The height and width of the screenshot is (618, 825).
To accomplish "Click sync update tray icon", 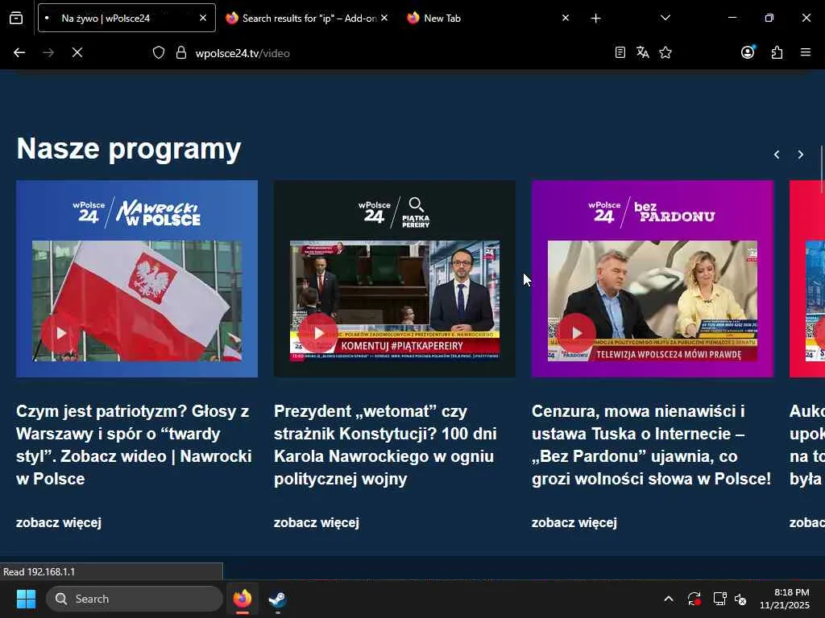I will coord(694,599).
